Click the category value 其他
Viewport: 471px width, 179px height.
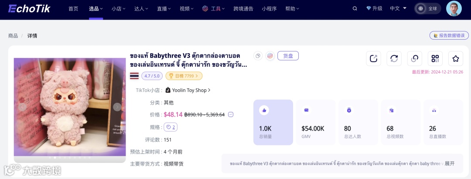tap(168, 102)
